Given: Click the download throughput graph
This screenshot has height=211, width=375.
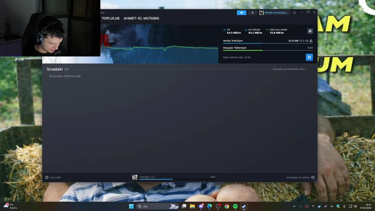Looking at the screenshot, I should (x=160, y=54).
